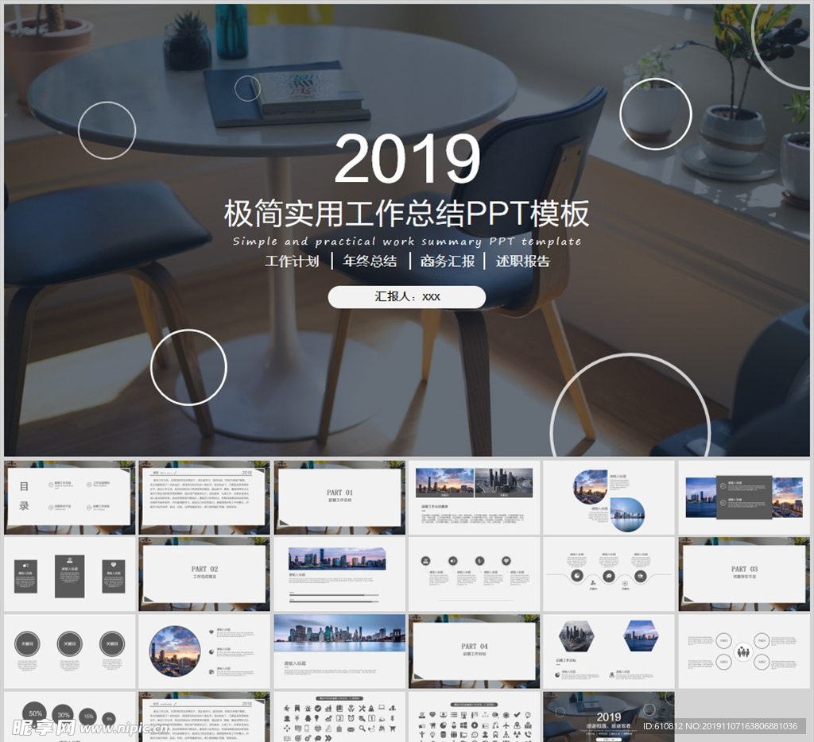
Task: Select the 述职报告 label
Action: [523, 261]
